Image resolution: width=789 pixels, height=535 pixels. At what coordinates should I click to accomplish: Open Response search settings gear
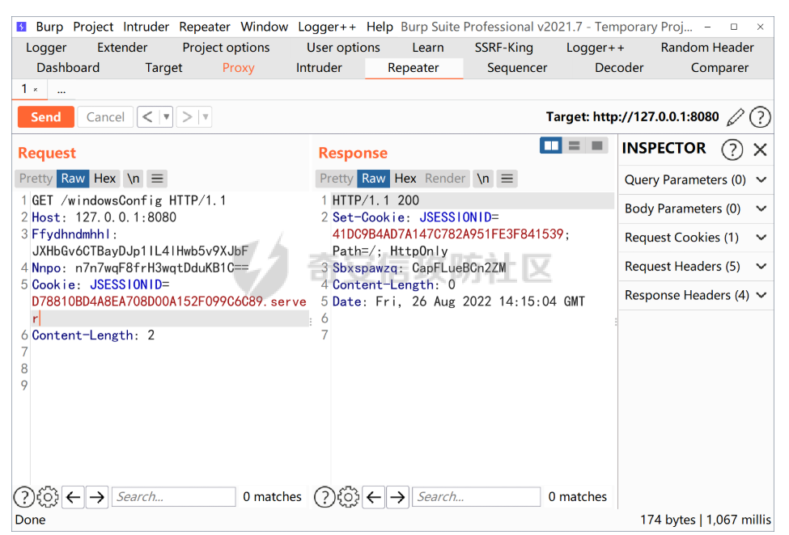pos(348,497)
